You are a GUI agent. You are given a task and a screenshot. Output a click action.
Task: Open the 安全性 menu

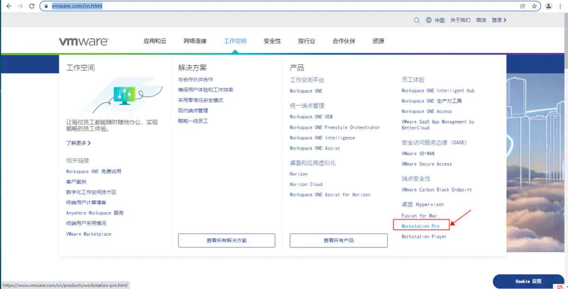(x=272, y=41)
